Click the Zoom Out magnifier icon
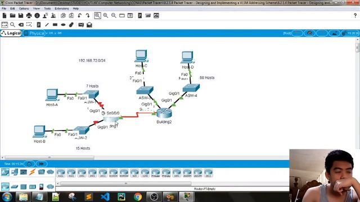The height and width of the screenshot is (202, 360). [114, 16]
